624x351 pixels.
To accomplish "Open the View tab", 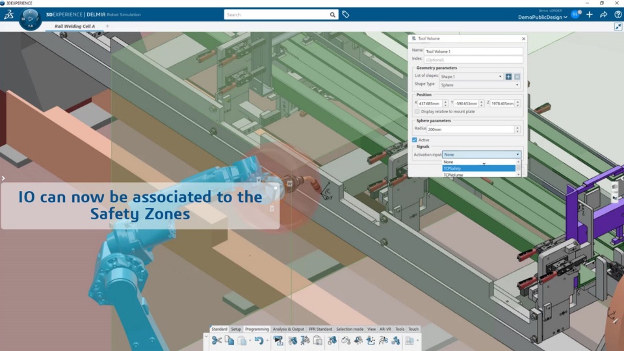I will (x=371, y=329).
